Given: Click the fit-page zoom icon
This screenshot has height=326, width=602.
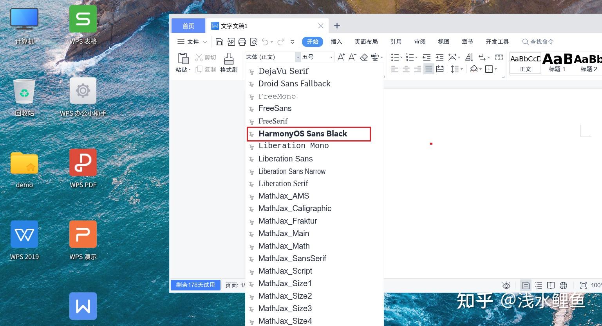Looking at the screenshot, I should [583, 285].
